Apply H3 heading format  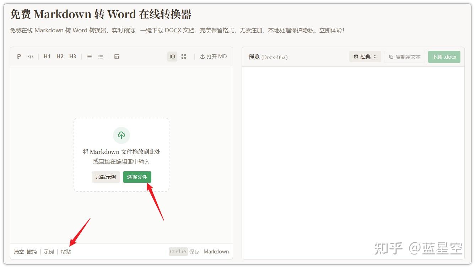(73, 57)
